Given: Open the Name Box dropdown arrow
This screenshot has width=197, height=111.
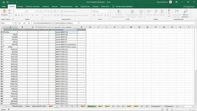Looking at the screenshot, I should [x=12, y=23].
